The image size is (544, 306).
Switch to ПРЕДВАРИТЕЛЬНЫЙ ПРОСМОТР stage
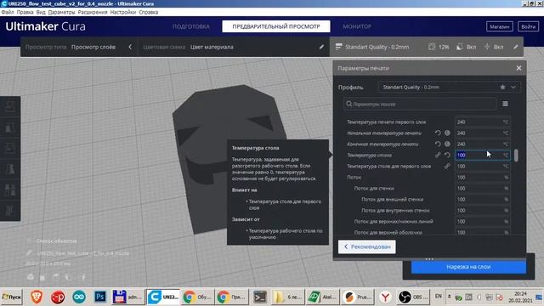[x=276, y=26]
